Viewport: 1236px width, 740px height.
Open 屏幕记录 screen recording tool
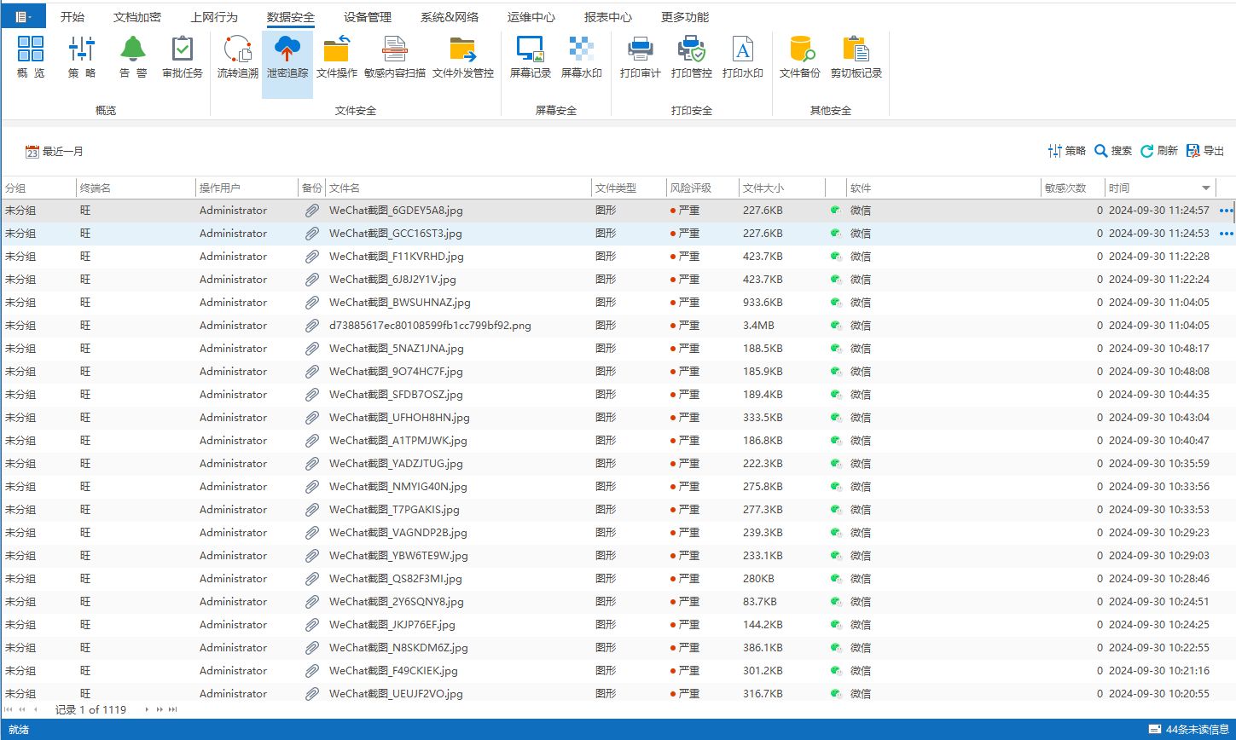point(531,58)
